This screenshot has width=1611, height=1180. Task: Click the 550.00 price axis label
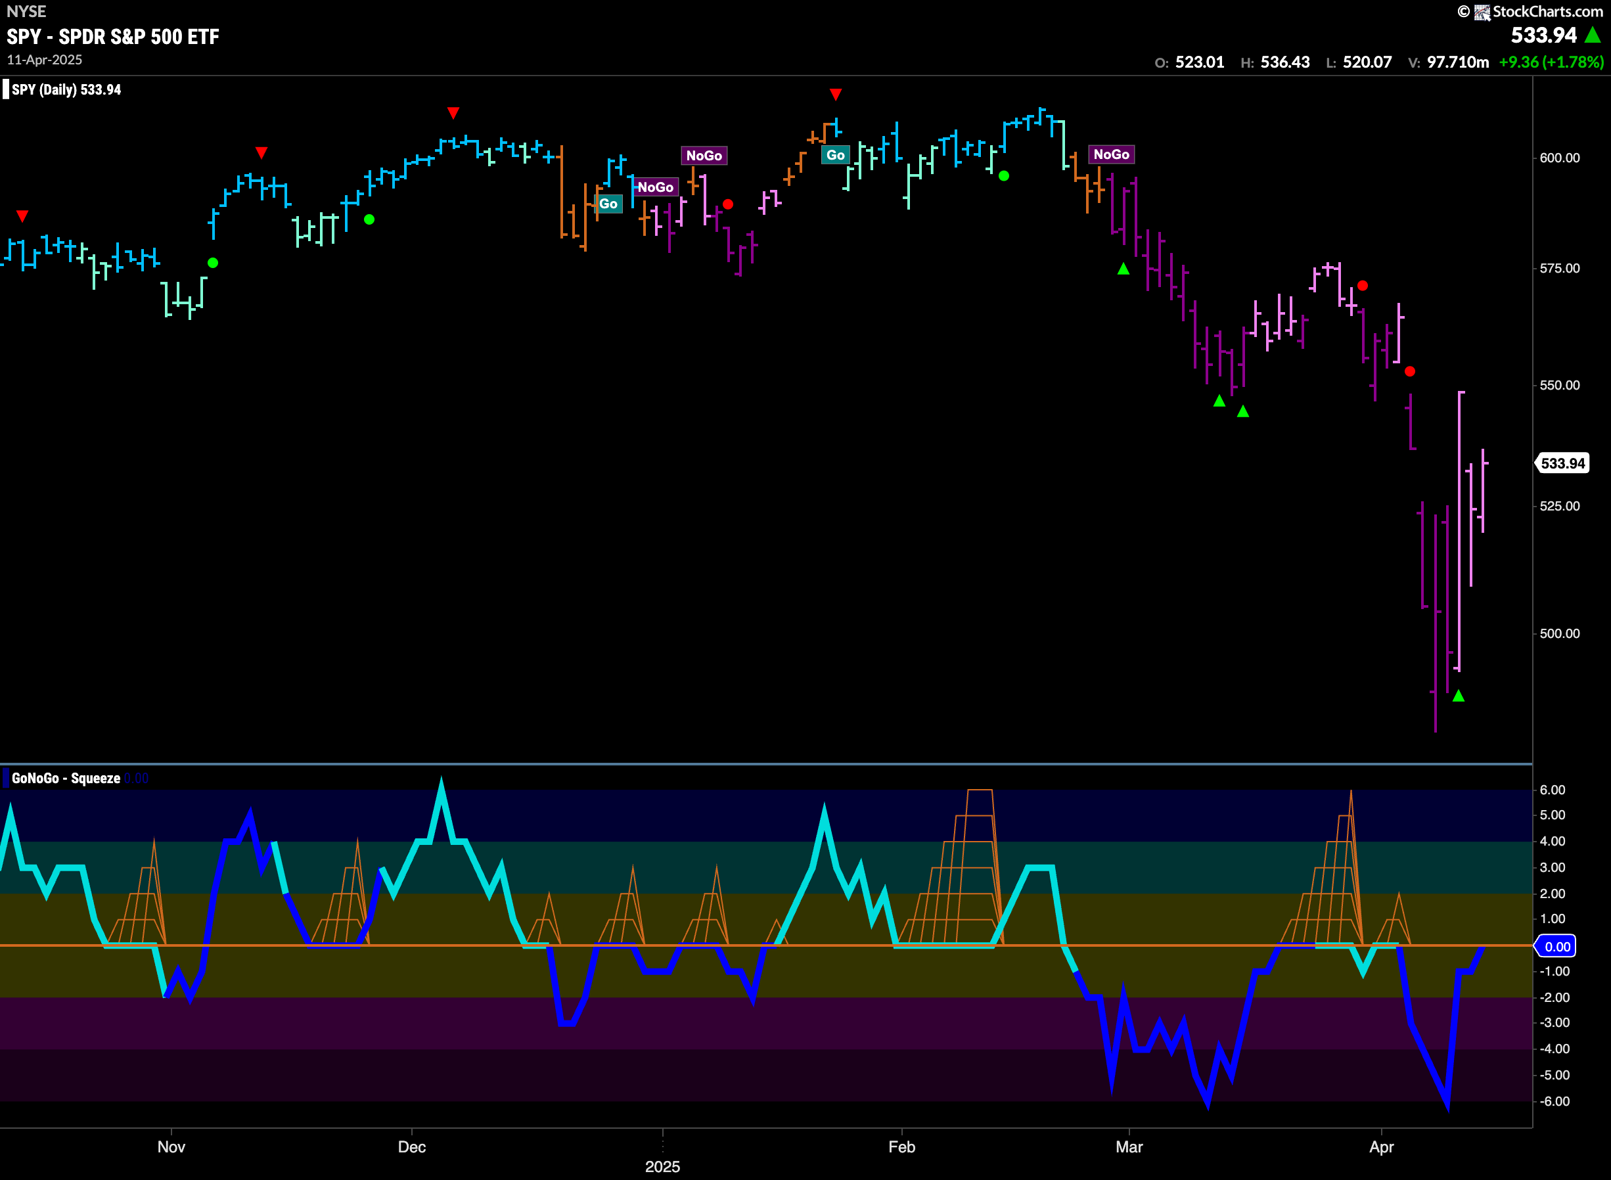pos(1560,385)
